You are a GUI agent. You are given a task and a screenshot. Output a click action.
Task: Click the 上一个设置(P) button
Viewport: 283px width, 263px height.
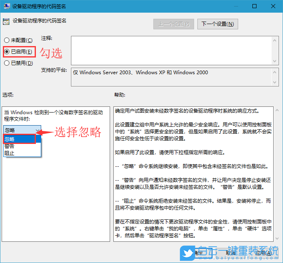coord(174,24)
